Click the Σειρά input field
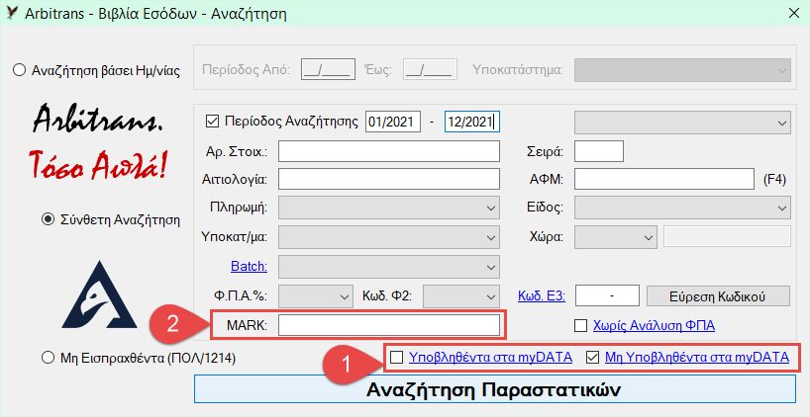The width and height of the screenshot is (810, 417). [599, 151]
